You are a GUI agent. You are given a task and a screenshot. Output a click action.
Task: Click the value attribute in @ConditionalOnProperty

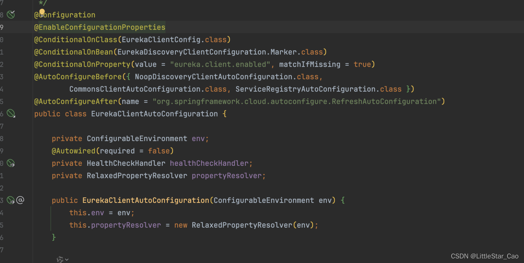point(146,64)
